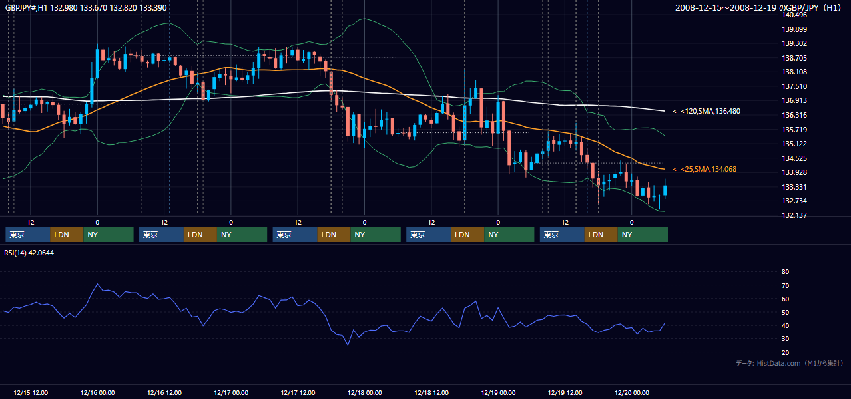Select time axis label 12/17 12:00

[298, 392]
